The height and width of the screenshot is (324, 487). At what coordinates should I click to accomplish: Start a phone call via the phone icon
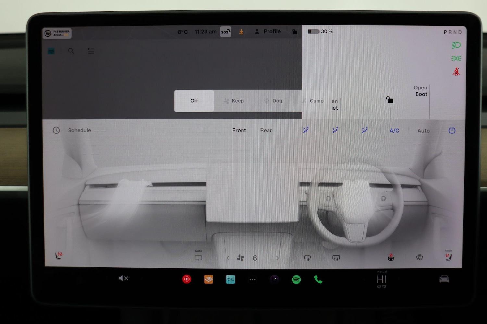(318, 279)
